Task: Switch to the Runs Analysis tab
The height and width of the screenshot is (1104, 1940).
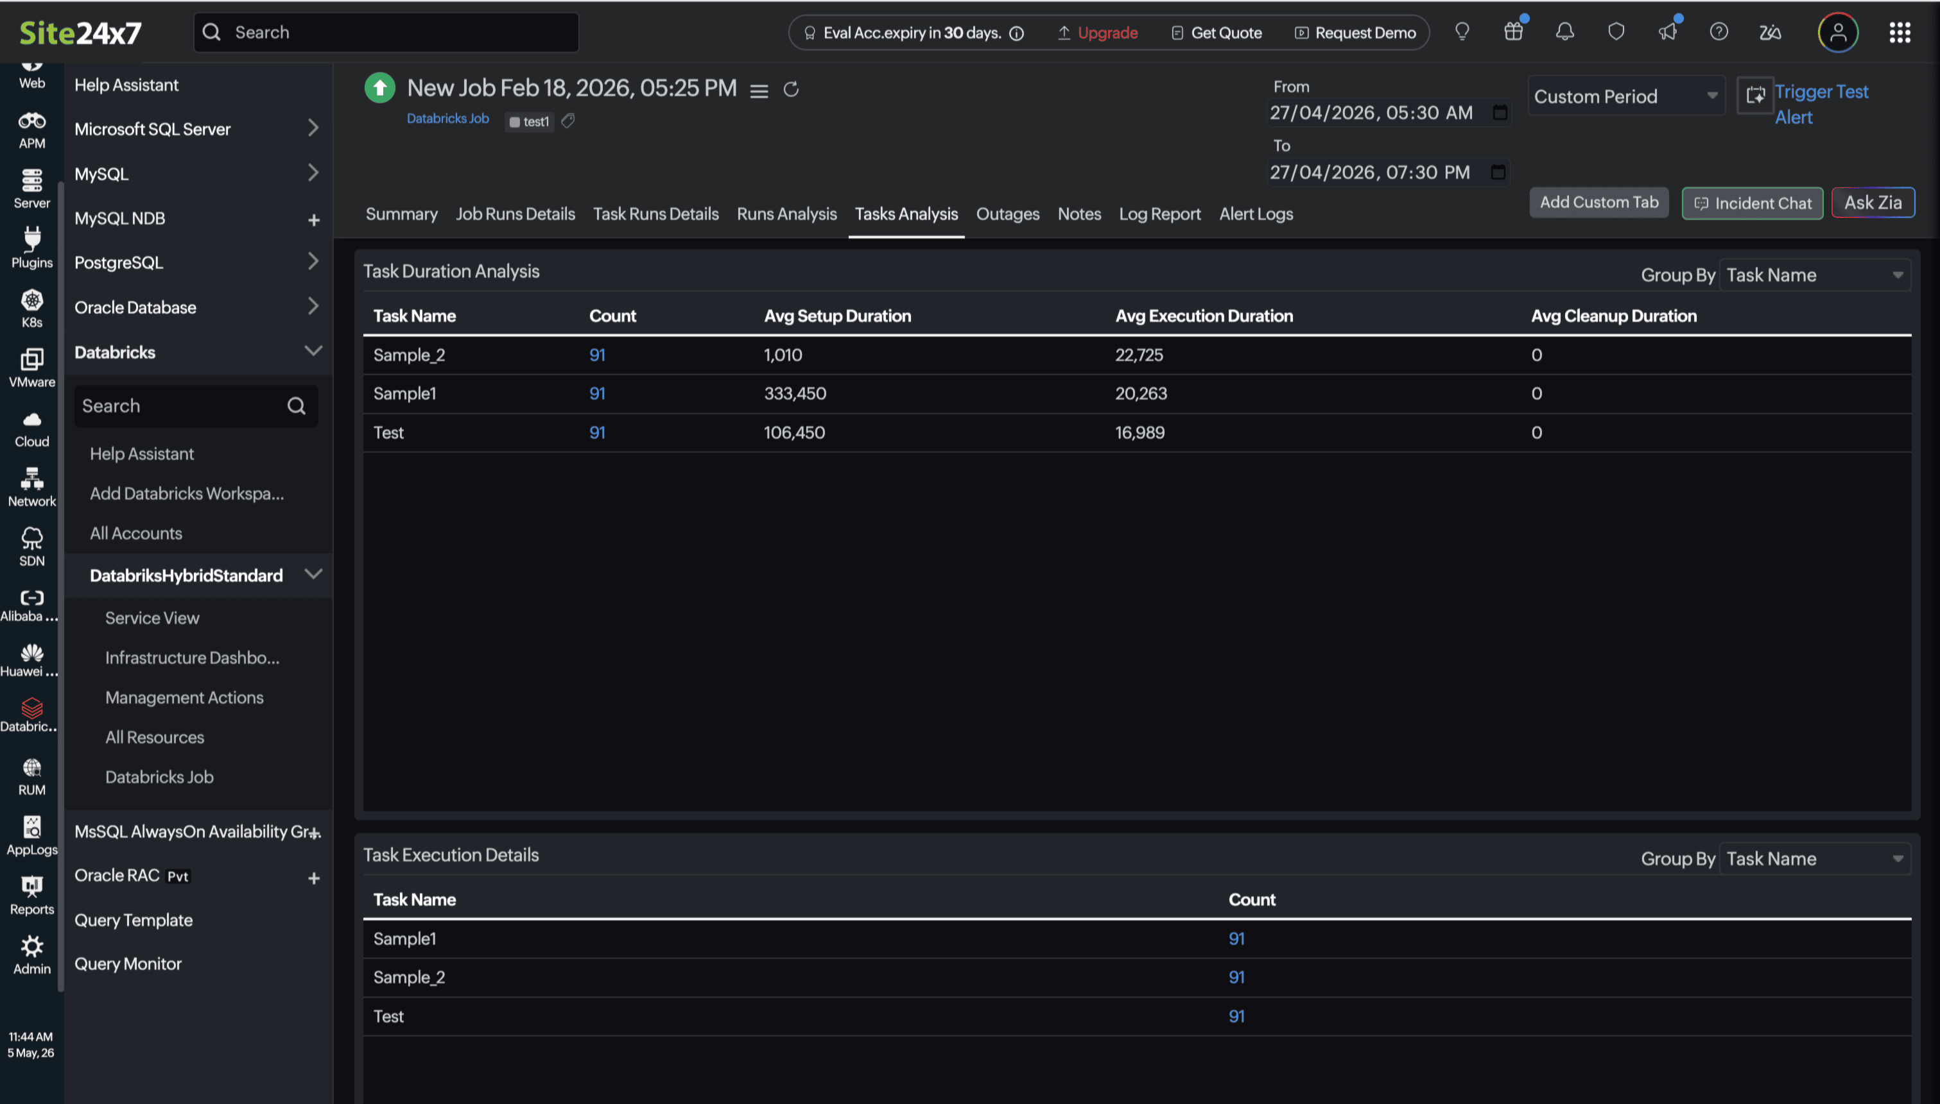Action: (x=787, y=214)
